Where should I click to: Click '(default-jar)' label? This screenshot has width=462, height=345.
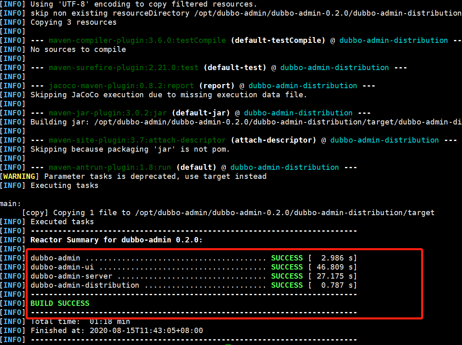[201, 113]
